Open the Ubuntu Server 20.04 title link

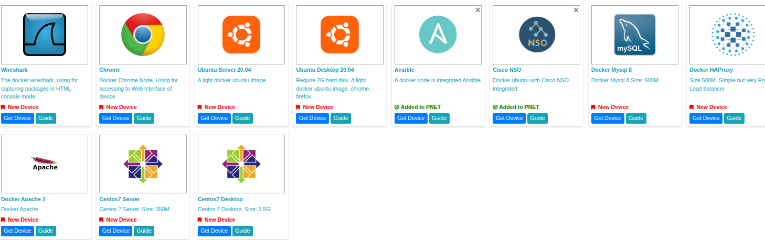pyautogui.click(x=225, y=70)
